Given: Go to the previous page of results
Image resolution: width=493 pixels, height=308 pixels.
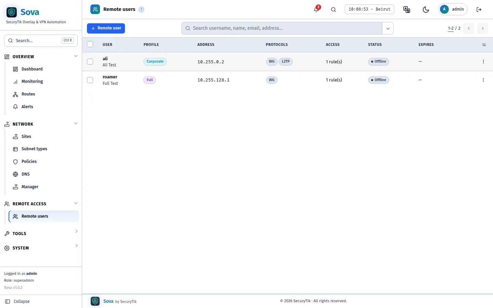Looking at the screenshot, I should click(469, 28).
